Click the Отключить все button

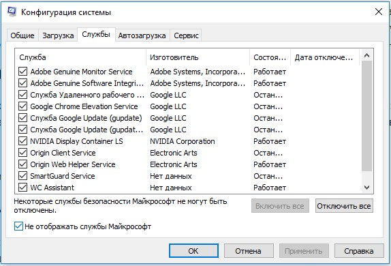pos(344,206)
